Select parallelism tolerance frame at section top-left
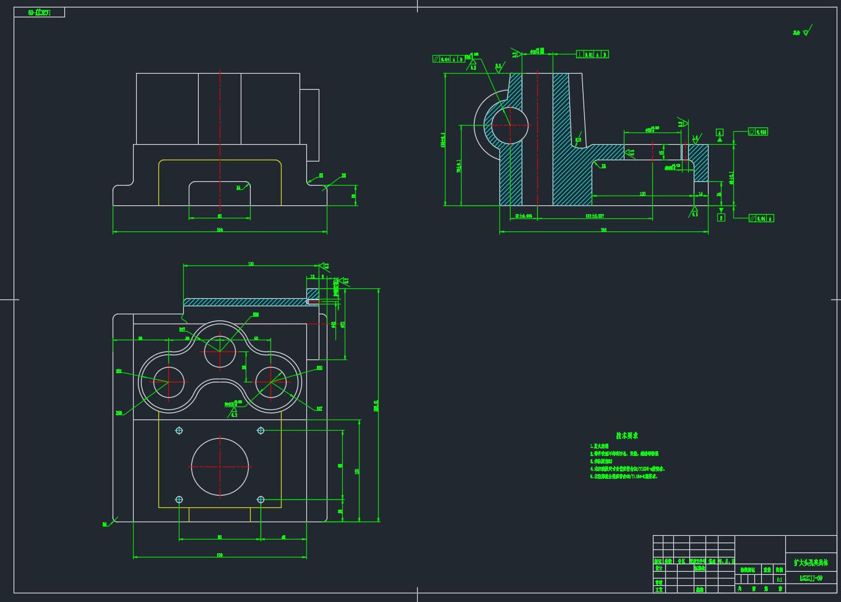This screenshot has height=602, width=841. tap(449, 59)
